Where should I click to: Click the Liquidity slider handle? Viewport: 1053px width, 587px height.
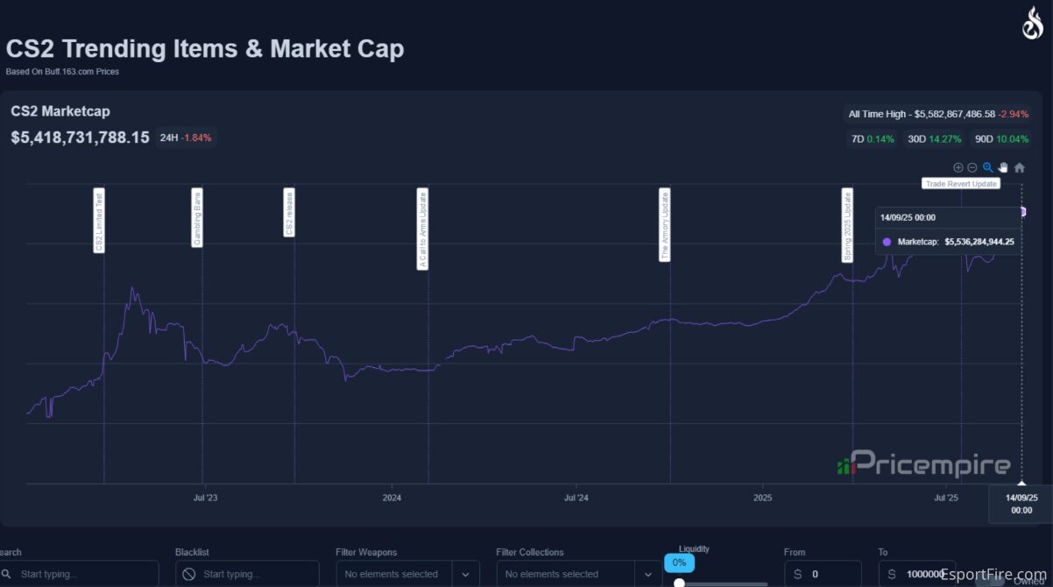(679, 582)
